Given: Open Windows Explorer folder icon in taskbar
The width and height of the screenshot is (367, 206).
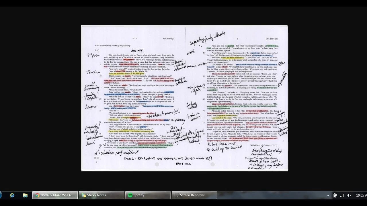Looking at the screenshot, I should [25, 195].
